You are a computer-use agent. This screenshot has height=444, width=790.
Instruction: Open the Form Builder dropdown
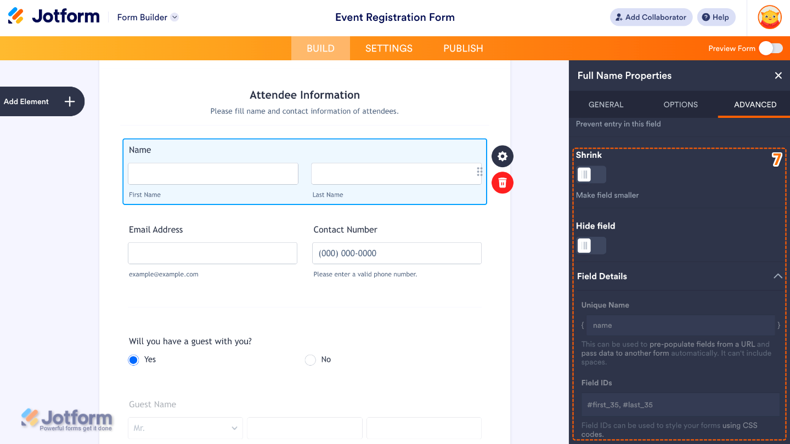(174, 17)
